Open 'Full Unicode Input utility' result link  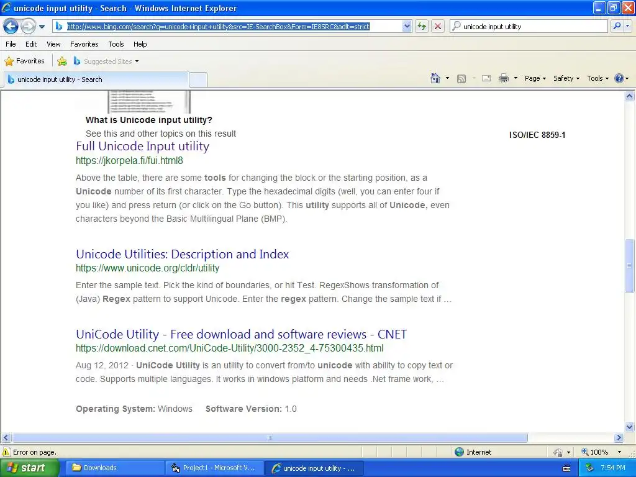pyautogui.click(x=142, y=146)
